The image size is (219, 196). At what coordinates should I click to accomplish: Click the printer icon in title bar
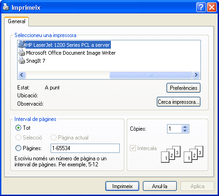6,7
